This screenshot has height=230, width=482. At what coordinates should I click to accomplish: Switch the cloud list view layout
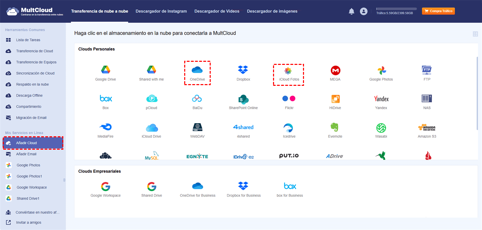tap(475, 34)
